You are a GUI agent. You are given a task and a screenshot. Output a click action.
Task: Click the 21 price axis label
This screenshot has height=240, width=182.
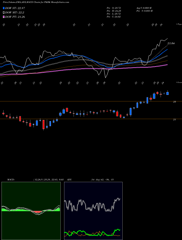click(174, 120)
